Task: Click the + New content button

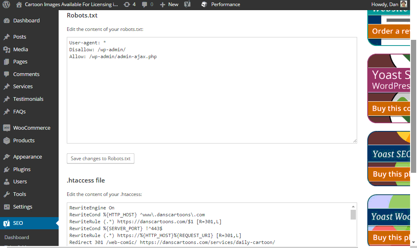Action: click(169, 4)
